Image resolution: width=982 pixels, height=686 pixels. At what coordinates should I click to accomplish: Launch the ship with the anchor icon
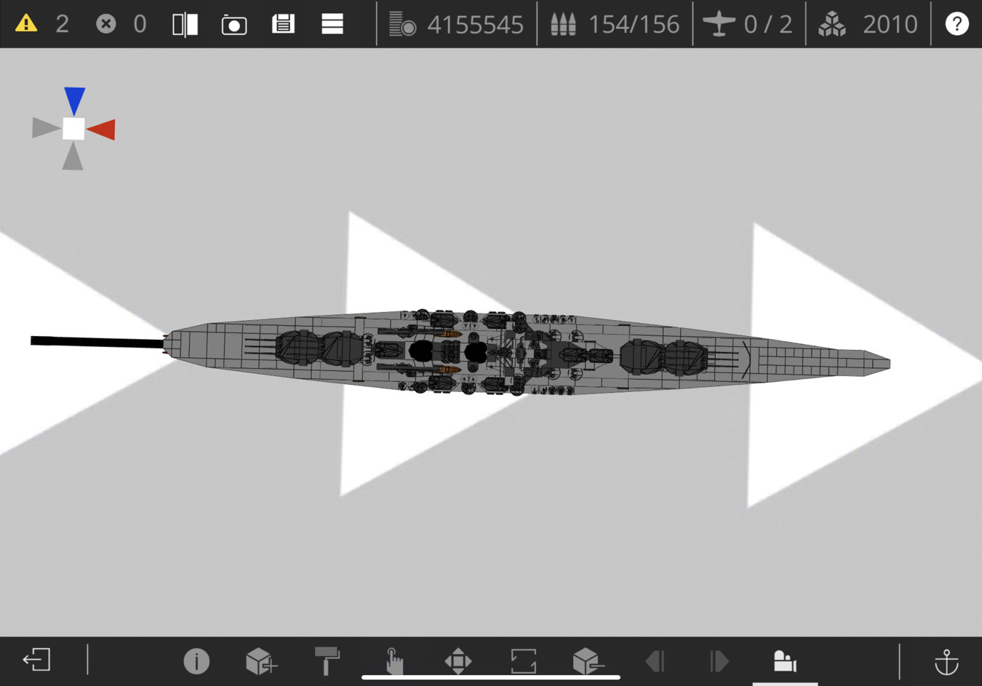click(x=946, y=662)
